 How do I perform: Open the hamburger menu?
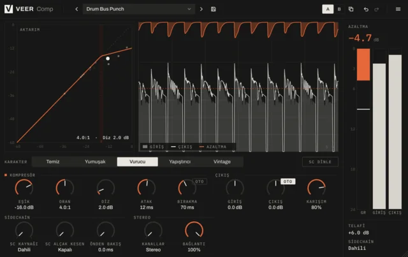tap(398, 9)
